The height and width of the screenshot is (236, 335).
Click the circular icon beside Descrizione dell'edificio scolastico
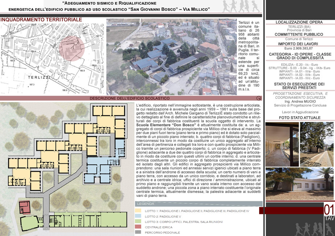pyautogui.click(x=258, y=98)
